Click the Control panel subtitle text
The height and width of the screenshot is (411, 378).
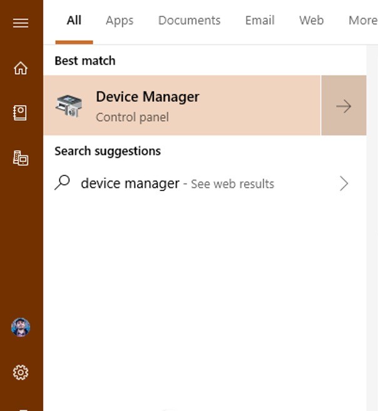coord(132,117)
